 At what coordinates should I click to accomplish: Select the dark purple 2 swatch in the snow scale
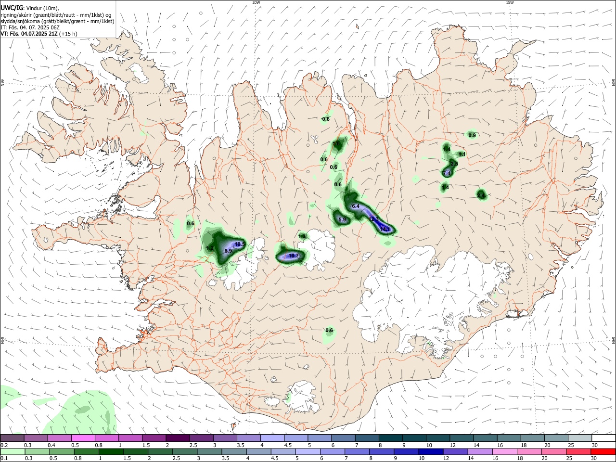pyautogui.click(x=178, y=438)
